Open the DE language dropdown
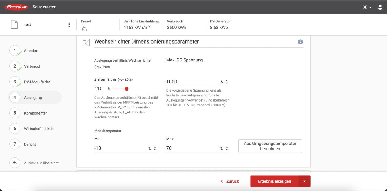Viewport: 387px width, 191px height. (x=367, y=7)
